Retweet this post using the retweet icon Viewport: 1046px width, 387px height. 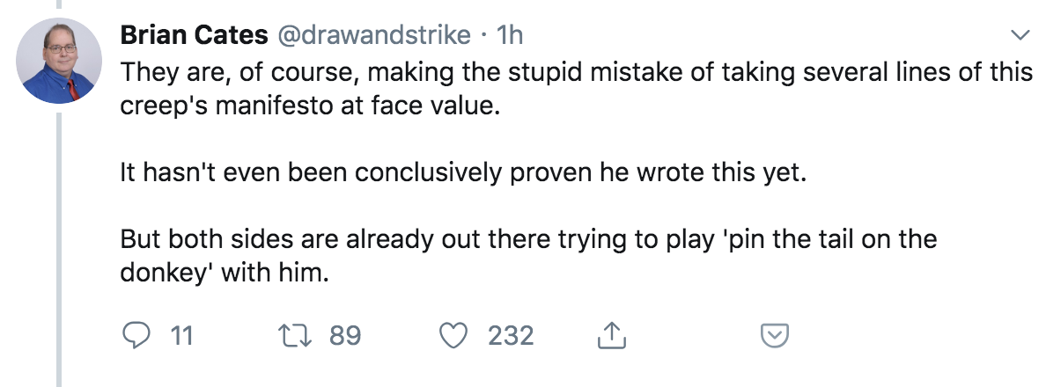pos(291,335)
